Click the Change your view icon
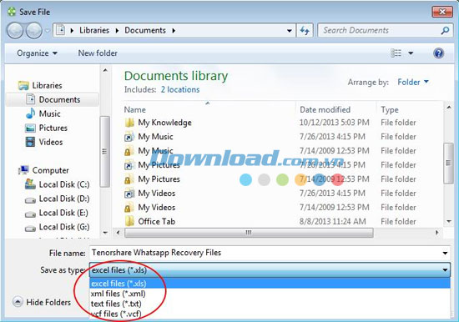The width and height of the screenshot is (459, 322). point(396,53)
